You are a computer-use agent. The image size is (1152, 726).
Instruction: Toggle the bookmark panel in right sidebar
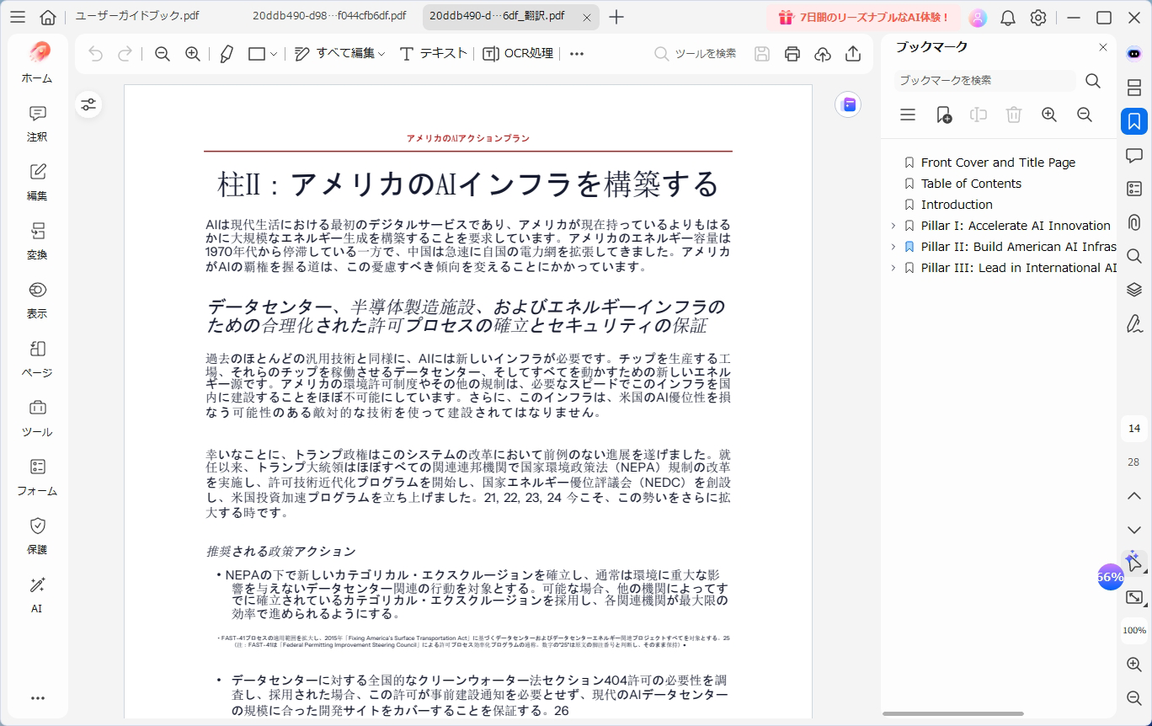tap(1134, 121)
